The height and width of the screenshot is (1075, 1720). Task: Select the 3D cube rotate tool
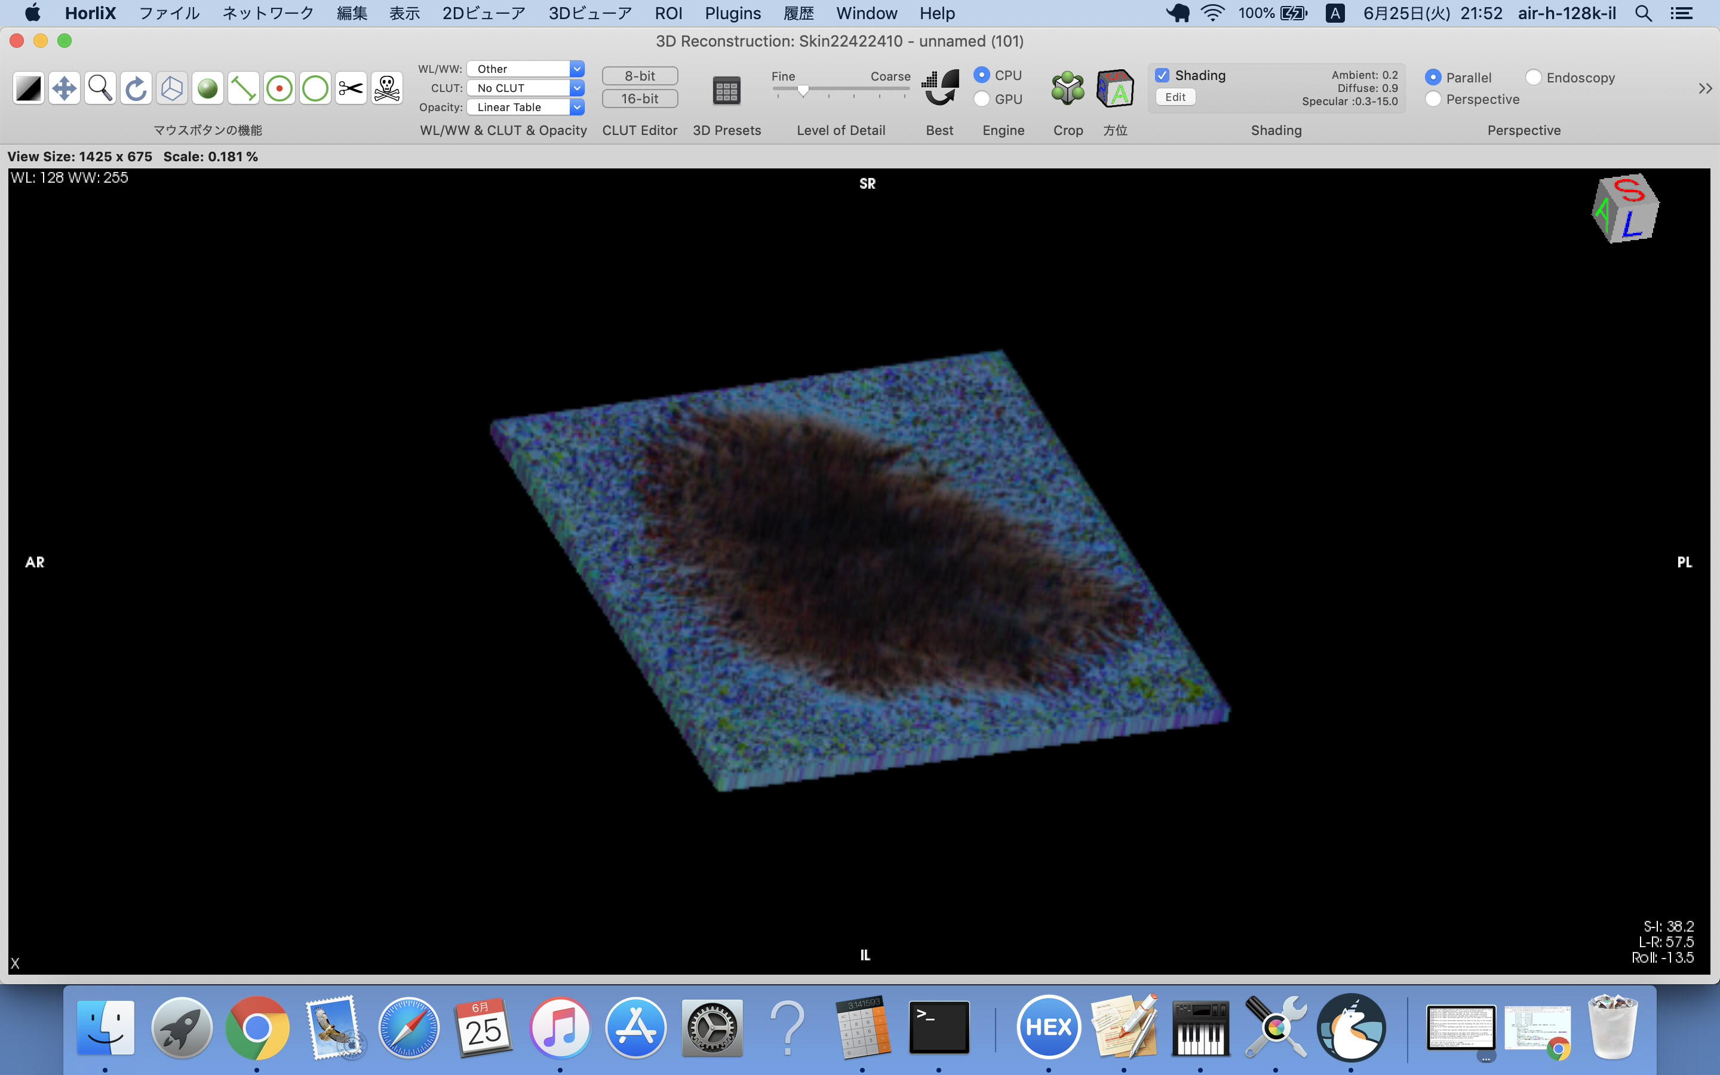(172, 89)
